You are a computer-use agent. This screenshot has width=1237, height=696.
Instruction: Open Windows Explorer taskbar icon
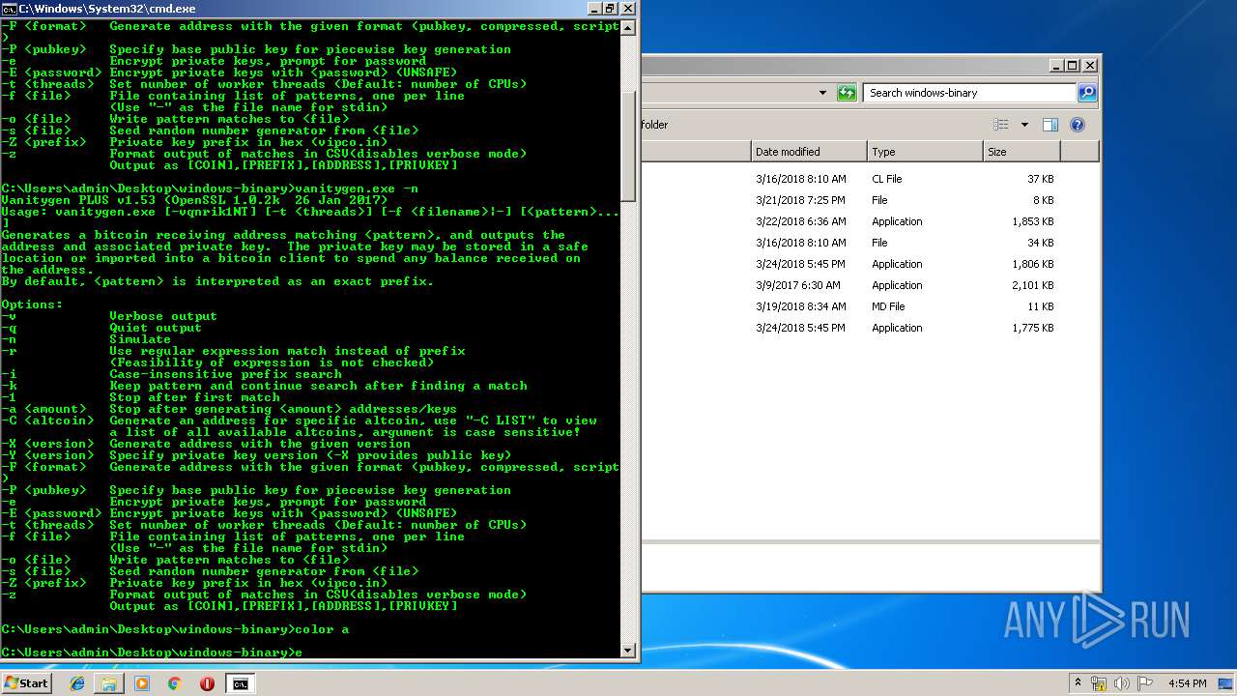[x=109, y=683]
